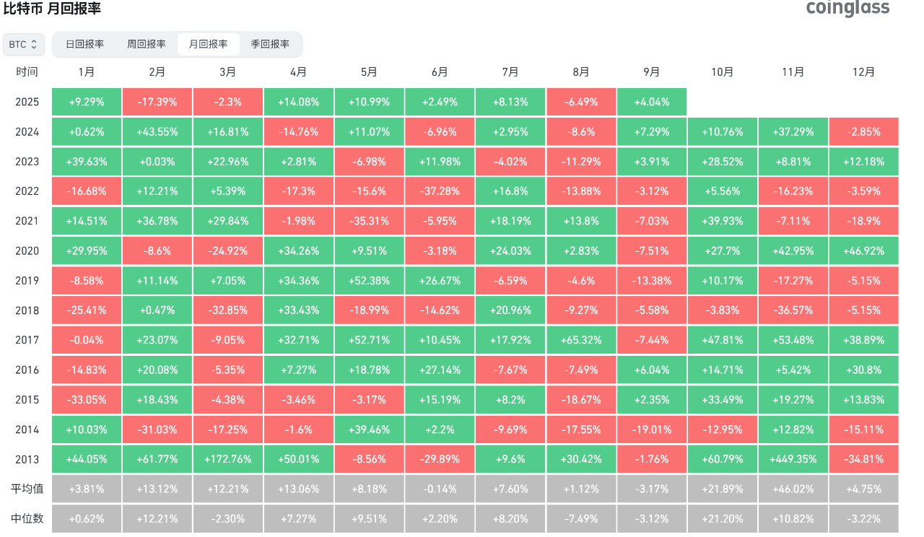This screenshot has height=537, width=924.
Task: Click the 2013 March +172.76% cell
Action: point(227,459)
